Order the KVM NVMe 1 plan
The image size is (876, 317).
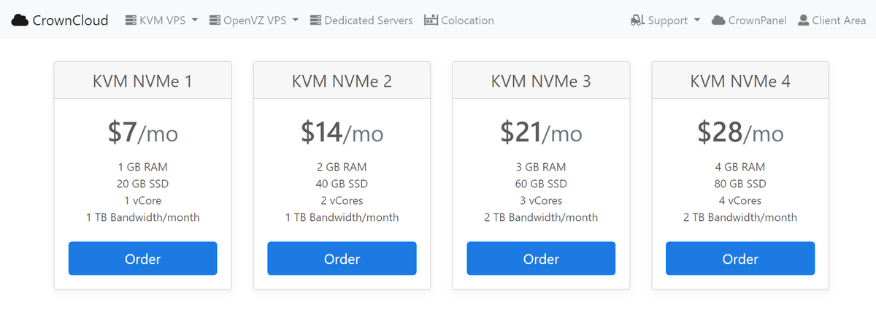click(x=142, y=259)
